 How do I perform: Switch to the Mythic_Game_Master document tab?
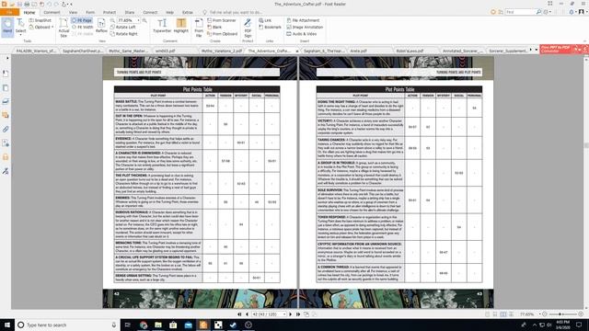pos(129,51)
